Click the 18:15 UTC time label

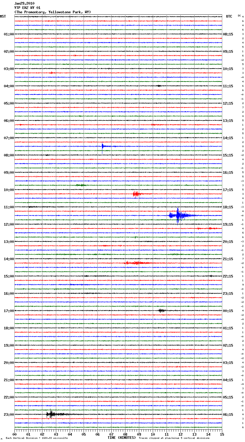228,207
